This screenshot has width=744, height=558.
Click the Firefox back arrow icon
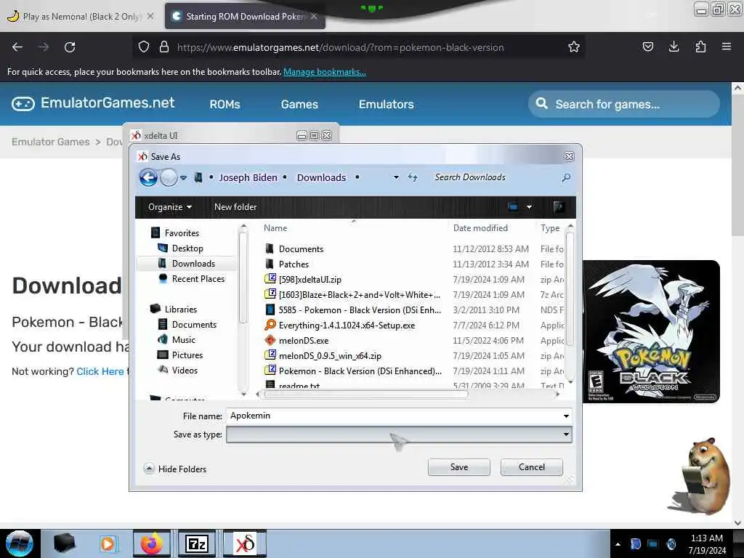(17, 47)
